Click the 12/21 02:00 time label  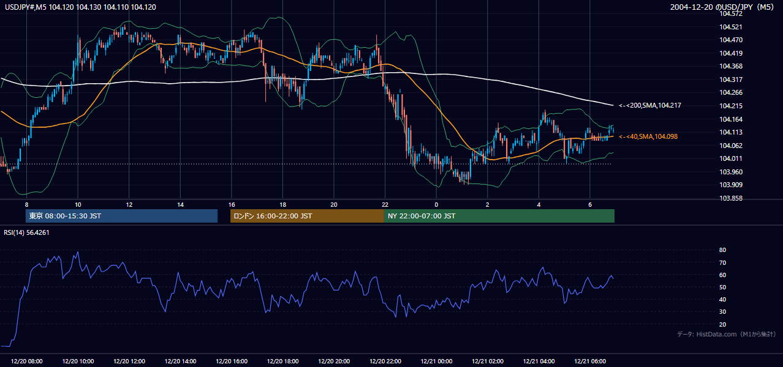click(x=488, y=361)
